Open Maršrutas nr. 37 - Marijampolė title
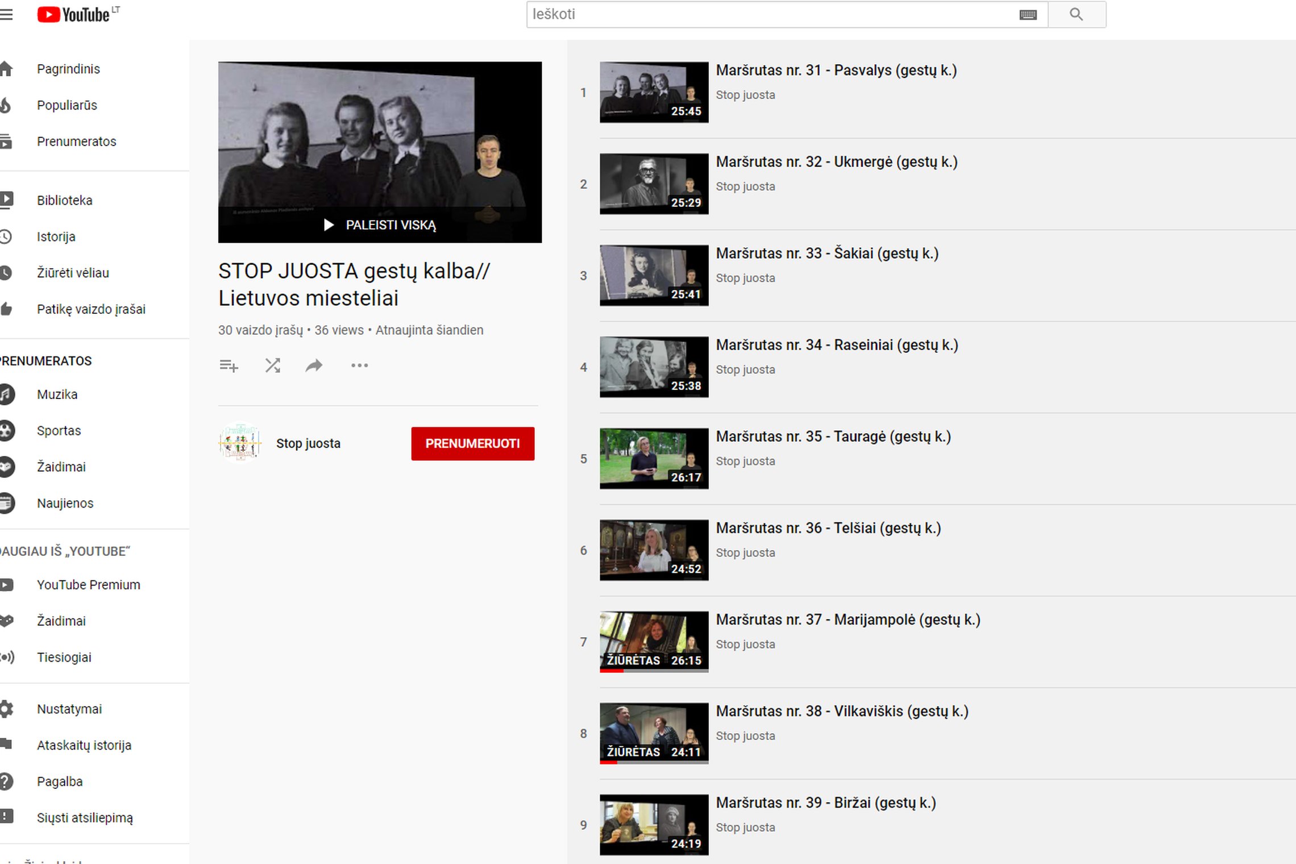Viewport: 1296px width, 864px height. pyautogui.click(x=848, y=619)
